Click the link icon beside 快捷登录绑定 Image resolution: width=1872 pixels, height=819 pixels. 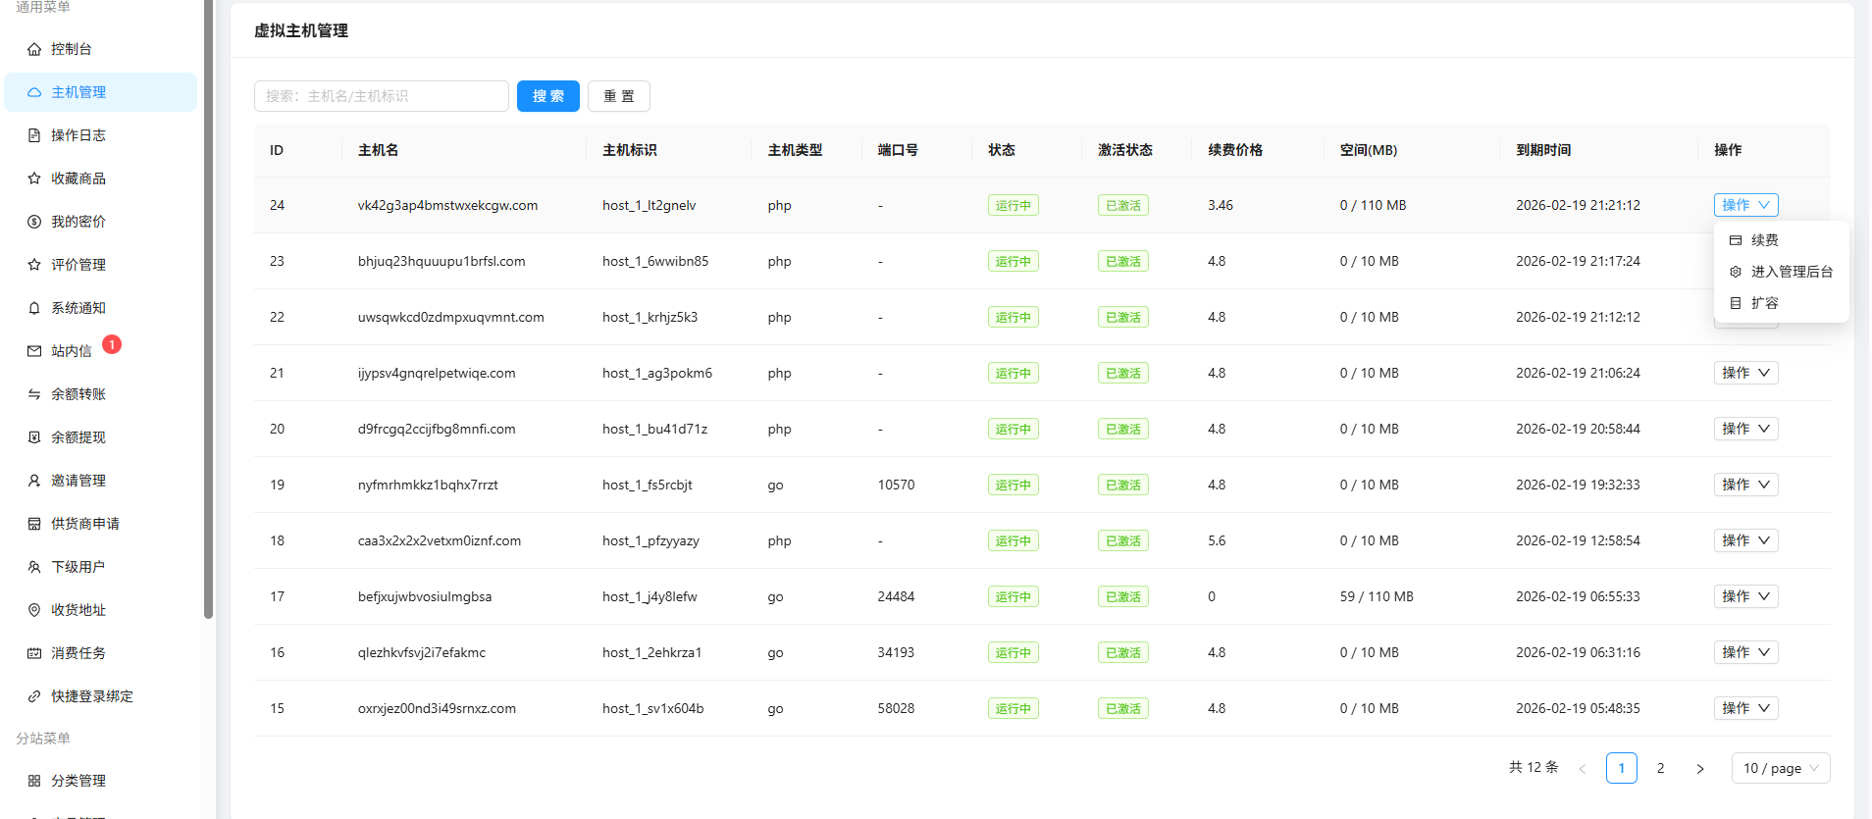[x=34, y=696]
